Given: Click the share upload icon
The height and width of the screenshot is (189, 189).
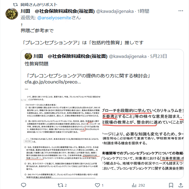Looking at the screenshot, I should coord(181,185).
